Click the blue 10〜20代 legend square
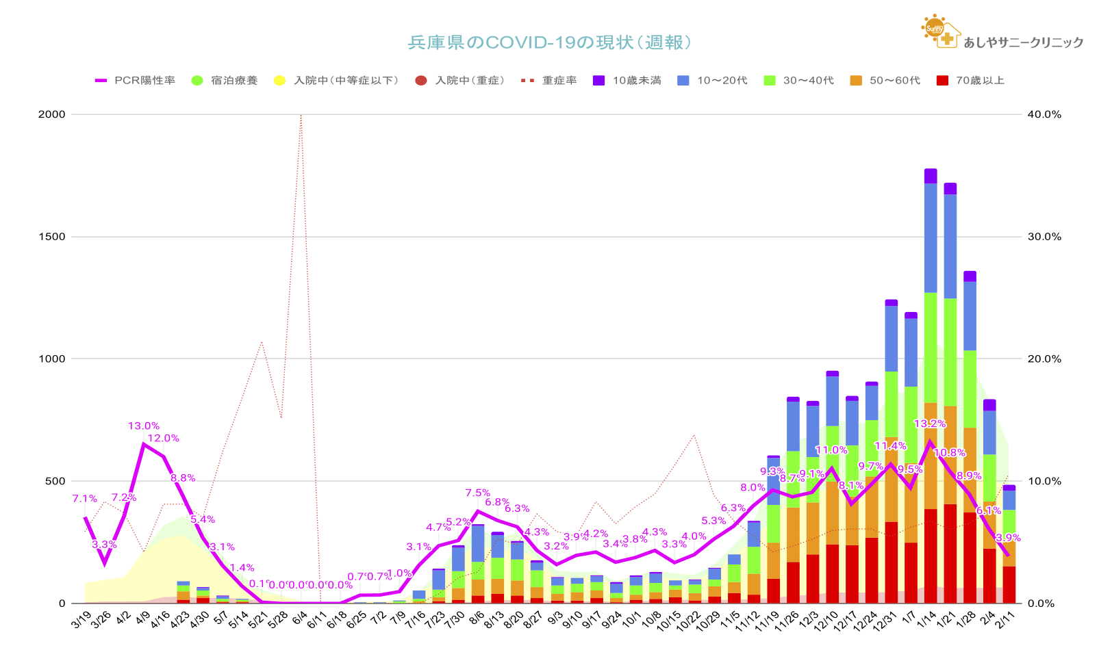The width and height of the screenshot is (1099, 663). click(683, 81)
